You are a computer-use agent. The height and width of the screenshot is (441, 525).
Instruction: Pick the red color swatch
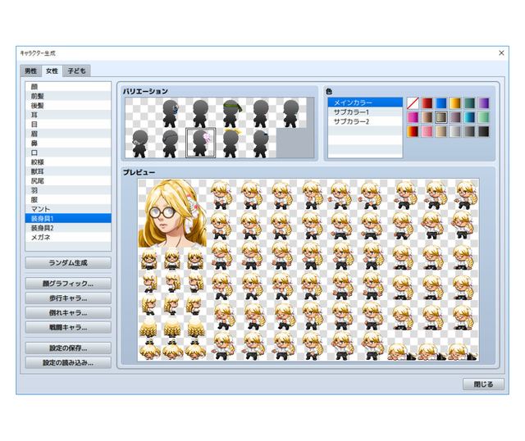coord(427,103)
